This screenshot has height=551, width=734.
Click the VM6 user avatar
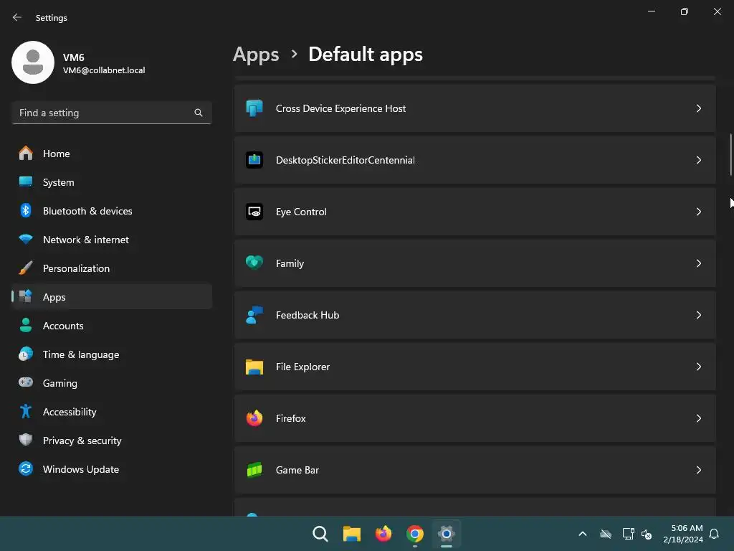point(33,62)
